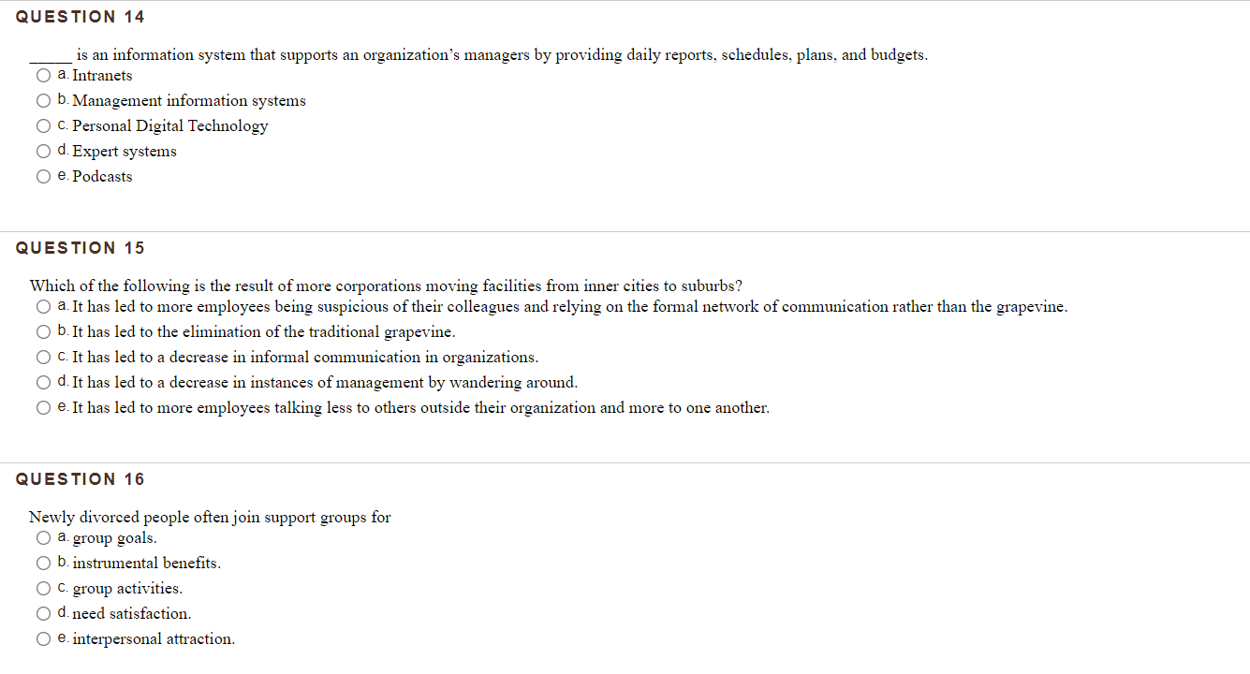Pick 'management by wandering around' option
Viewport: 1250px width, 674px height.
click(43, 382)
